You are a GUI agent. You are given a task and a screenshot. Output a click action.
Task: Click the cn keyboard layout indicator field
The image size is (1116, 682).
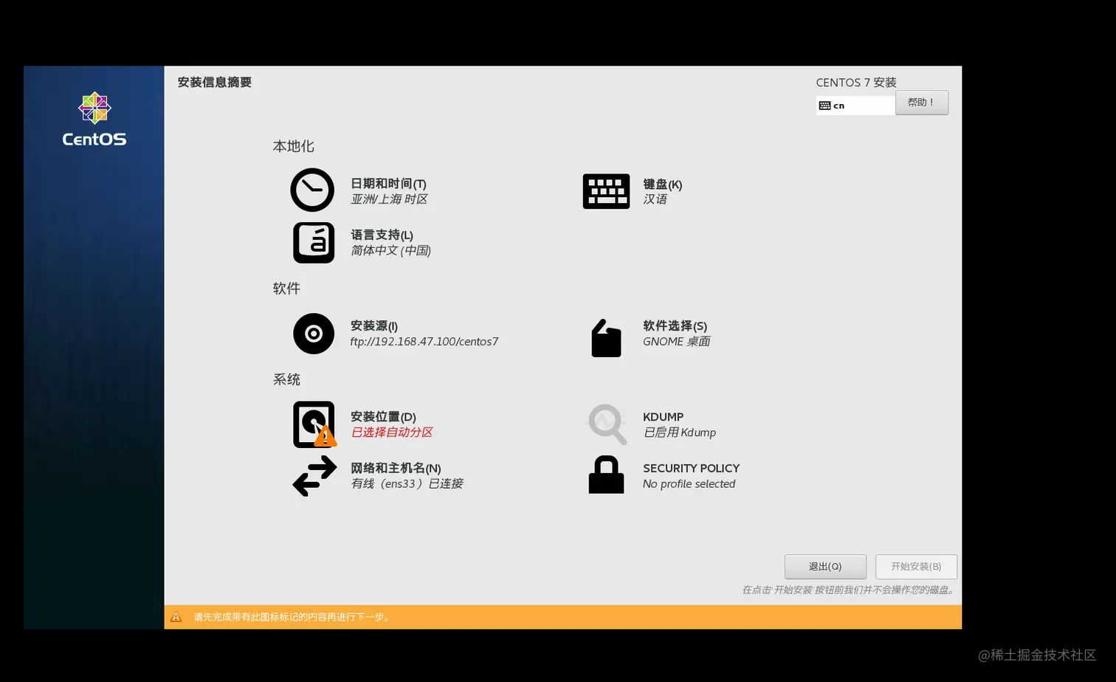[855, 106]
